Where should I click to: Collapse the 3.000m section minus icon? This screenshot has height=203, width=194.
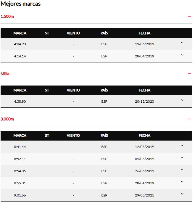click(x=189, y=119)
